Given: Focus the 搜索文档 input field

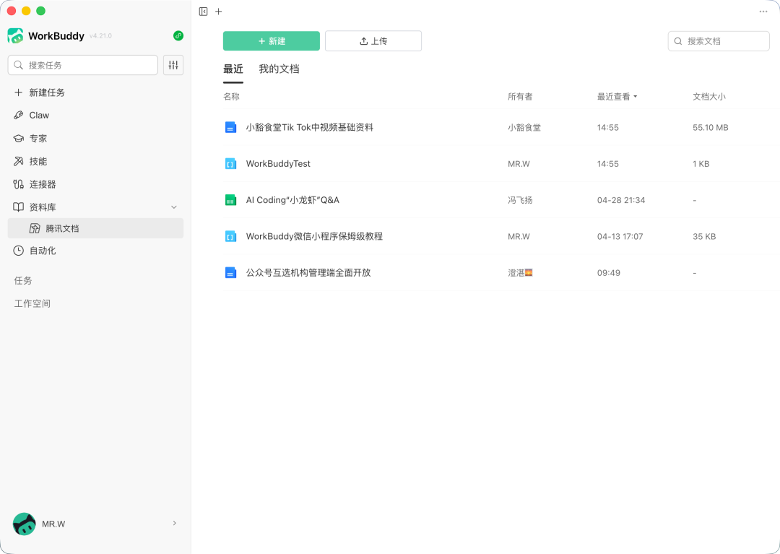Looking at the screenshot, I should point(719,41).
